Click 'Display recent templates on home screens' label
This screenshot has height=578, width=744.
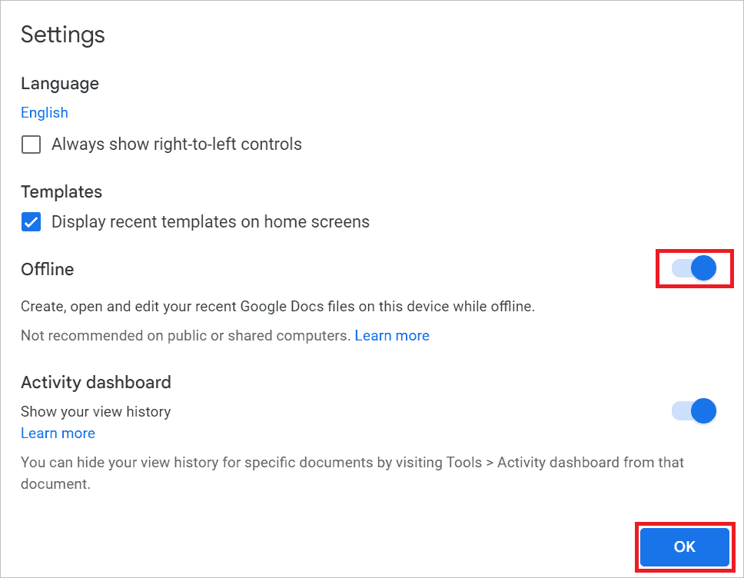(210, 223)
